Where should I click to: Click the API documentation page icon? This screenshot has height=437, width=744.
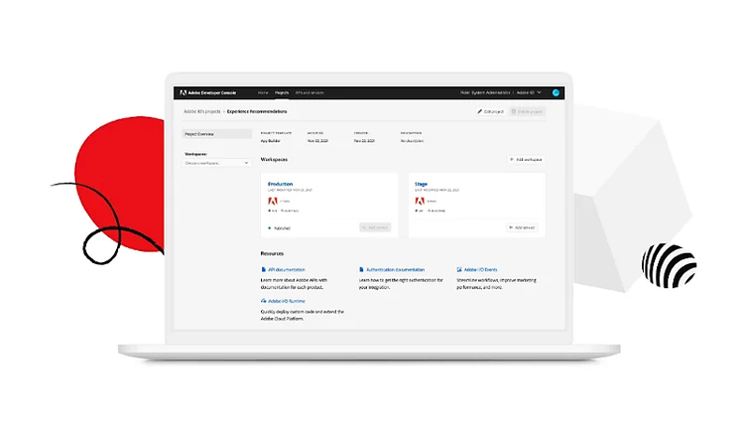pos(264,269)
